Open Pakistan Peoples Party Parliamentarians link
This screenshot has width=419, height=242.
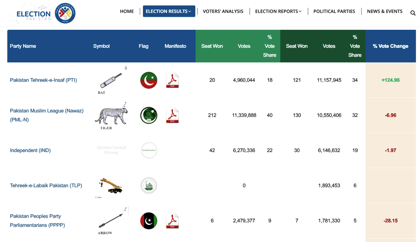[37, 221]
